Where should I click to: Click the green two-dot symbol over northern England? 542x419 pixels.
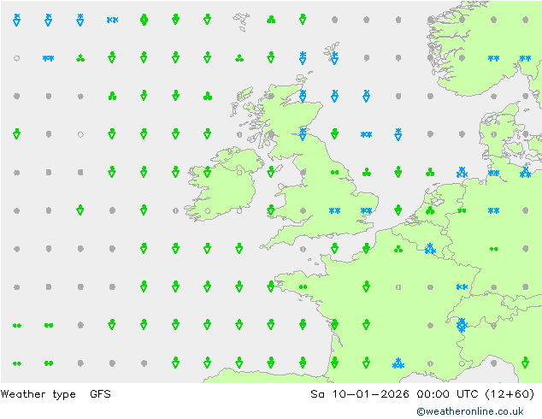click(334, 172)
